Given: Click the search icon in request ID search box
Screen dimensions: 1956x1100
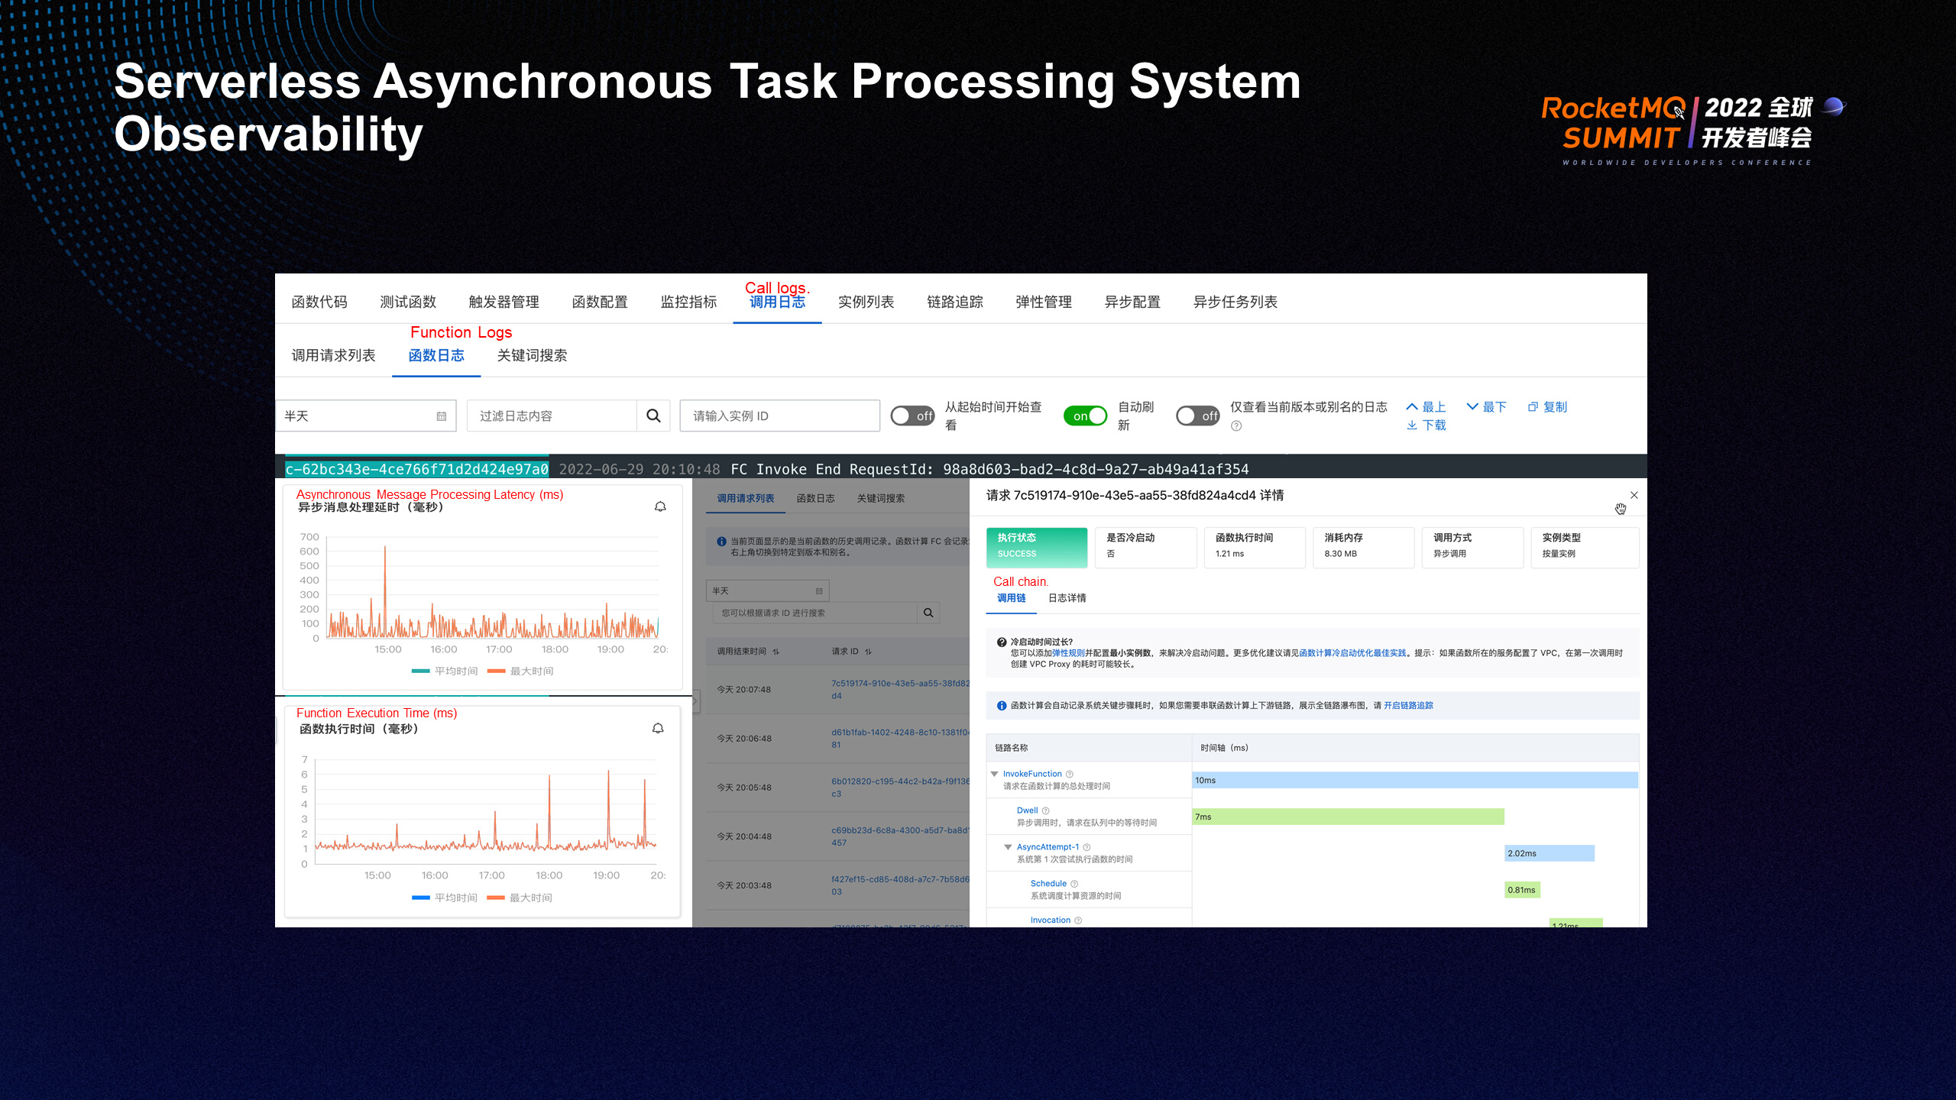Looking at the screenshot, I should 928,613.
